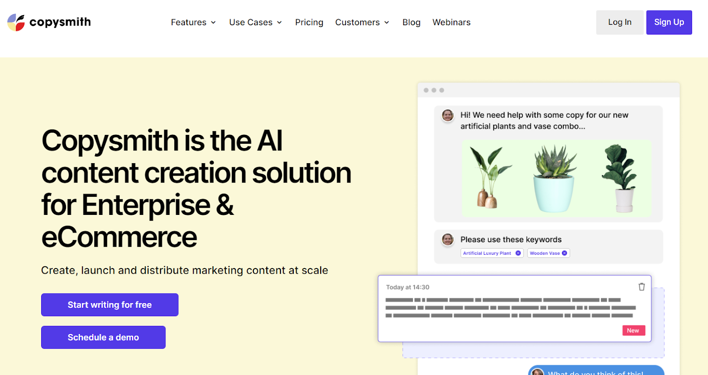
Task: Click the What do you think chat bubble
Action: (596, 371)
